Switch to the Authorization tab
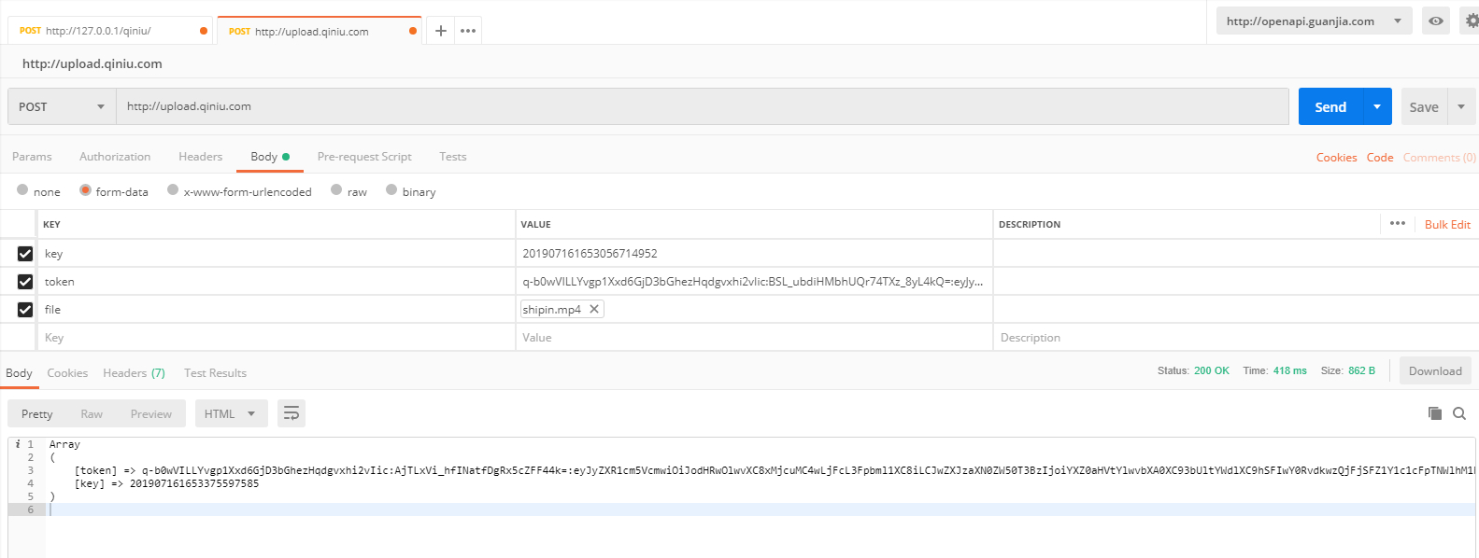This screenshot has height=558, width=1479. 115,157
